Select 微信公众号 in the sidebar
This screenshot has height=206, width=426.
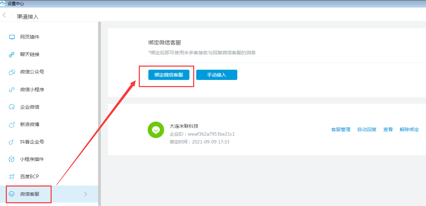point(32,72)
